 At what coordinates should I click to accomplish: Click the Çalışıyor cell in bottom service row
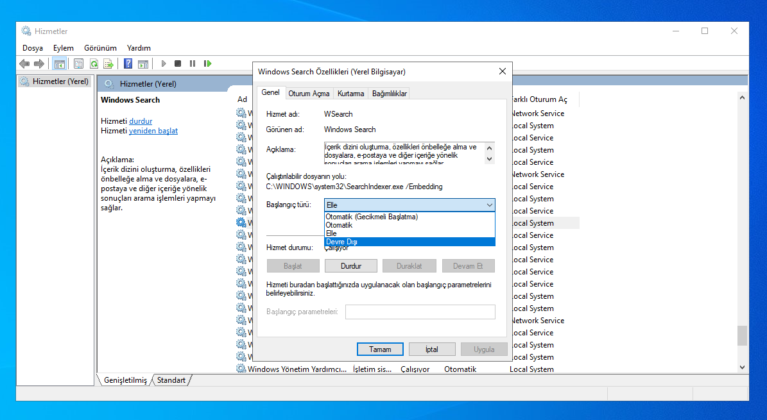point(415,369)
